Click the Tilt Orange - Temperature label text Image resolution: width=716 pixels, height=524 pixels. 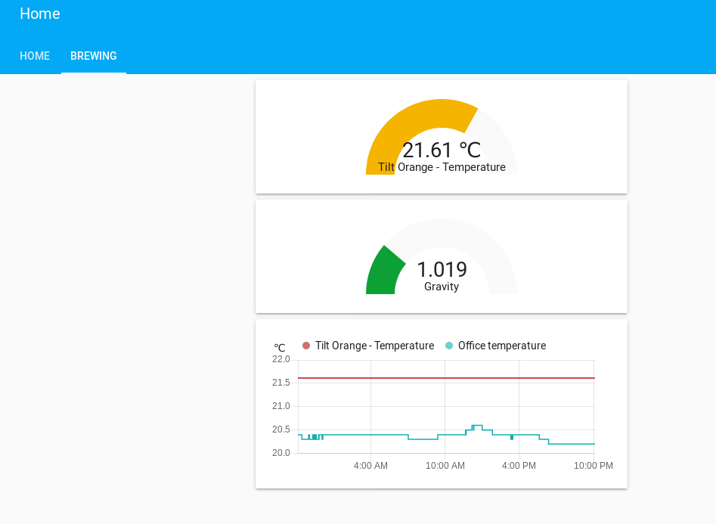442,167
